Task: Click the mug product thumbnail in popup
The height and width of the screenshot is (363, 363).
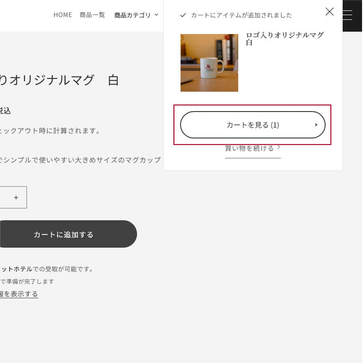Action: tap(209, 63)
